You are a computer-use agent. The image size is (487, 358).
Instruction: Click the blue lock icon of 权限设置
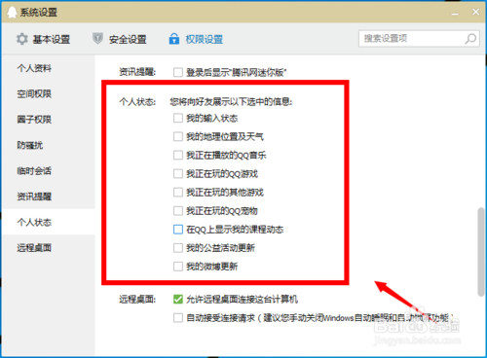pos(174,39)
